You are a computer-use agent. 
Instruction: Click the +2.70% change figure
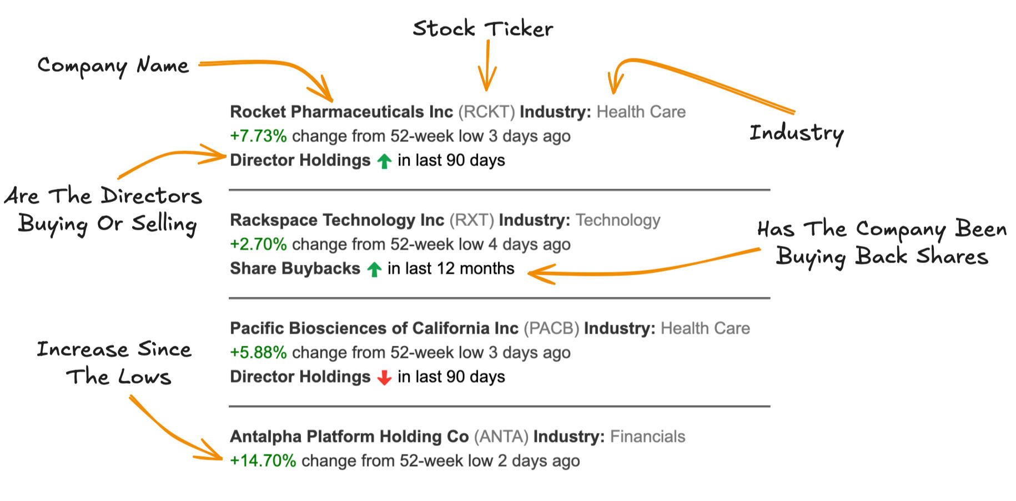(x=258, y=244)
